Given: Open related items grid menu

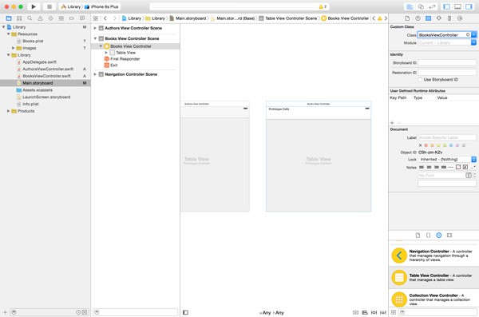Looking at the screenshot, I should point(96,18).
